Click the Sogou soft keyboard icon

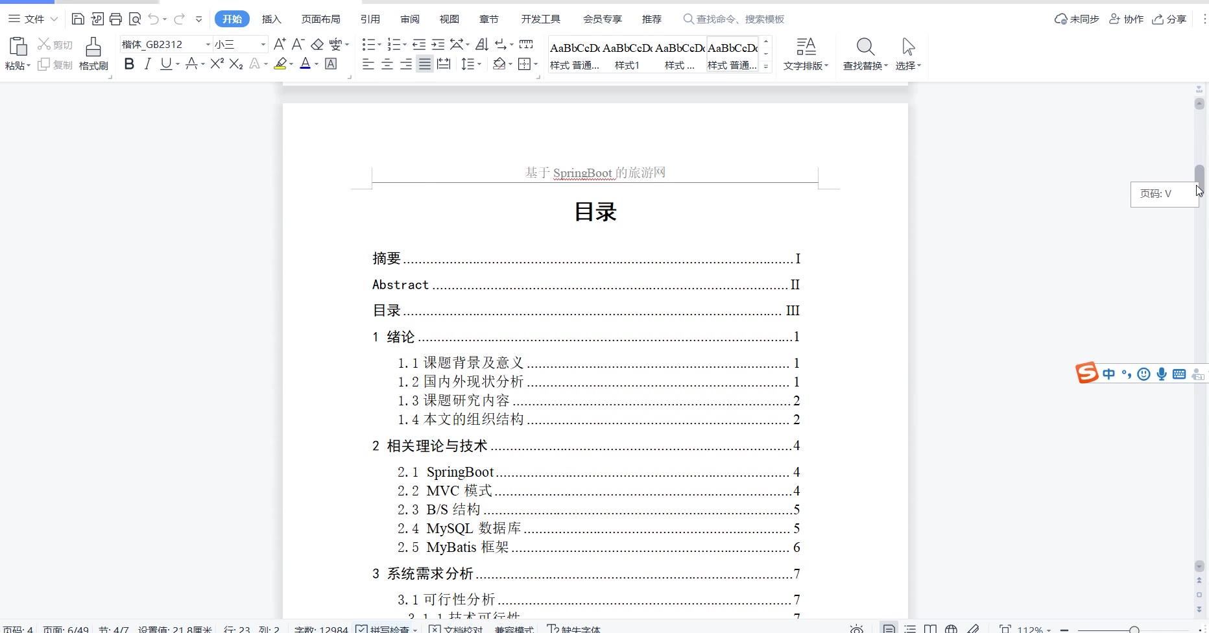pos(1179,374)
